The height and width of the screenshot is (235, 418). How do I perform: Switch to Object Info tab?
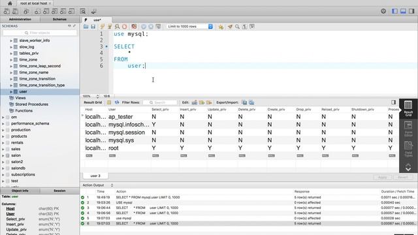20,191
